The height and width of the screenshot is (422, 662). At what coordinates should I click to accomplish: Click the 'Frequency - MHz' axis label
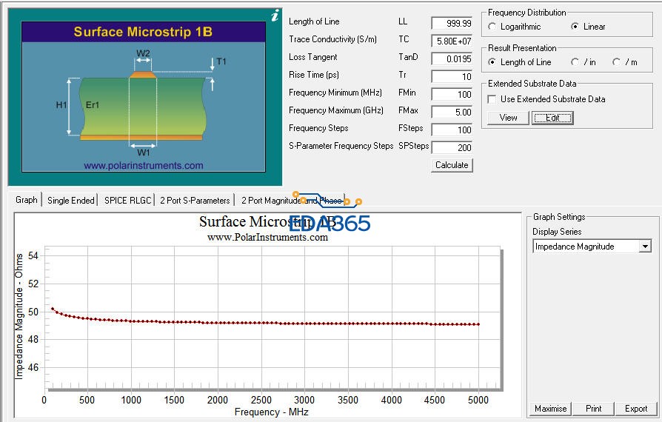click(272, 412)
